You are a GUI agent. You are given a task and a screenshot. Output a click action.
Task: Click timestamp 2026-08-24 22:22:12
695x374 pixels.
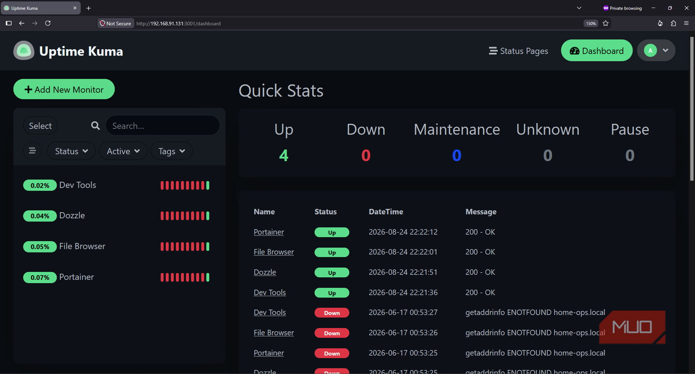403,232
